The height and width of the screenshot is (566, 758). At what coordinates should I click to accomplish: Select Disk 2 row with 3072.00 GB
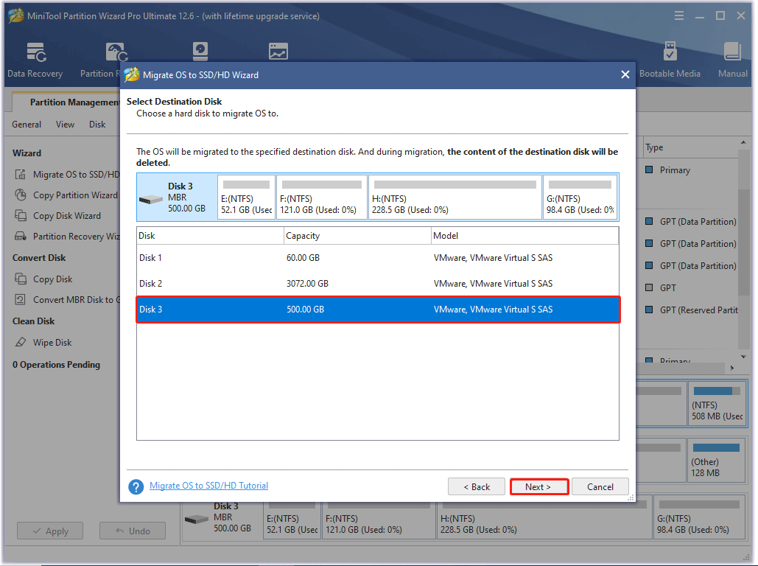(378, 284)
